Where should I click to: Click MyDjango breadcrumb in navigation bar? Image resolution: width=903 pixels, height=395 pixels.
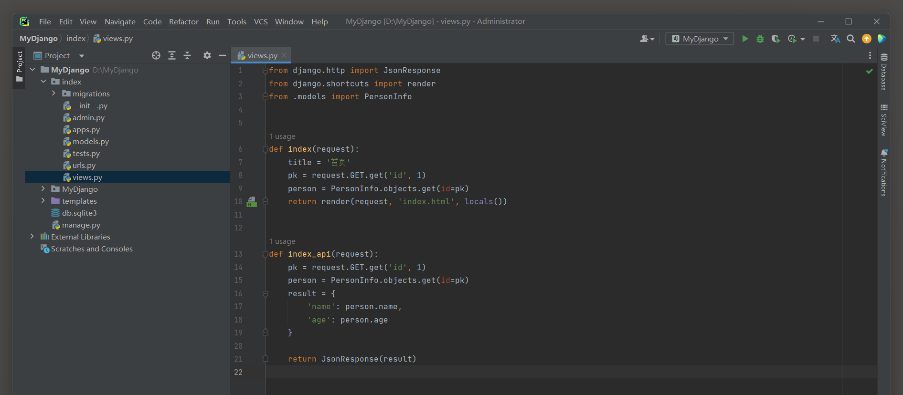(x=39, y=39)
